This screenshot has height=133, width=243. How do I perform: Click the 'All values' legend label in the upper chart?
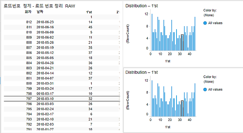[215, 23]
